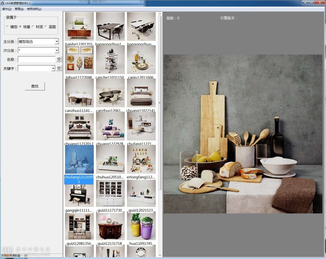Open the ertongfang children's room thumbnail
The height and width of the screenshot is (259, 326).
[141, 159]
